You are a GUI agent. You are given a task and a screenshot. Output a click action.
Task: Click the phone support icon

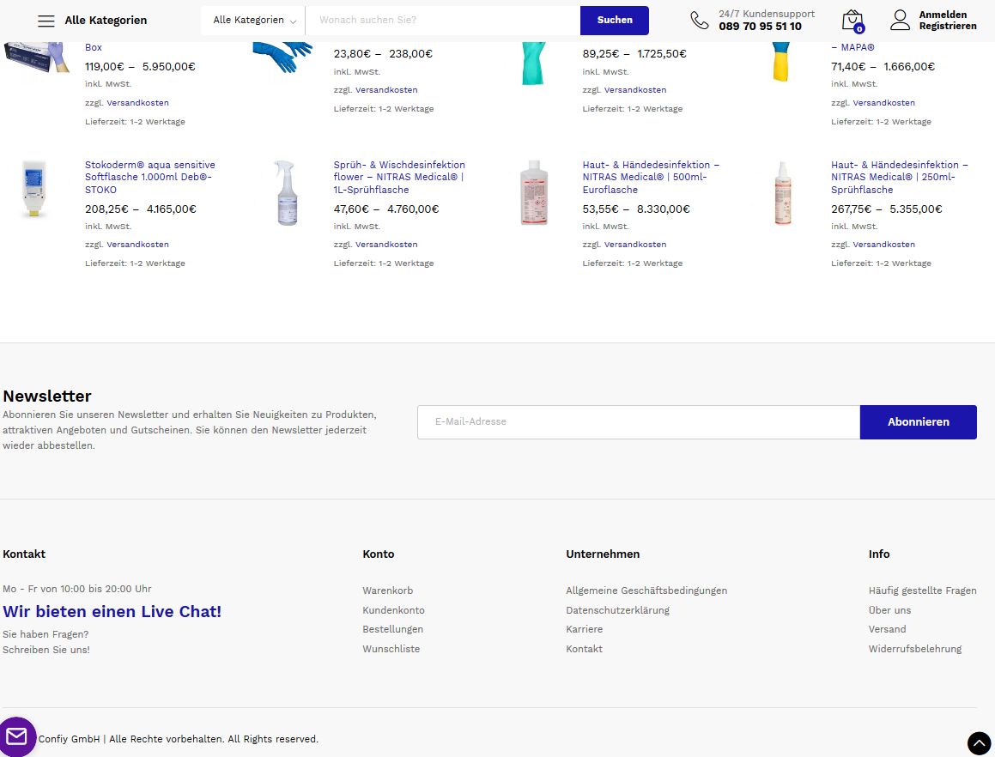click(x=700, y=21)
